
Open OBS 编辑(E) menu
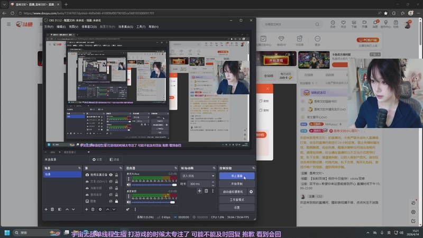pyautogui.click(x=61, y=27)
